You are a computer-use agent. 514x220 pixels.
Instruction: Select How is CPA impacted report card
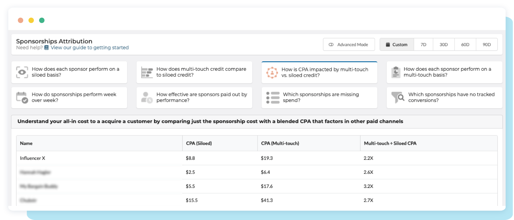click(319, 72)
